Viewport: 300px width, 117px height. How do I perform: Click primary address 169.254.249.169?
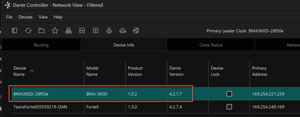point(268,107)
